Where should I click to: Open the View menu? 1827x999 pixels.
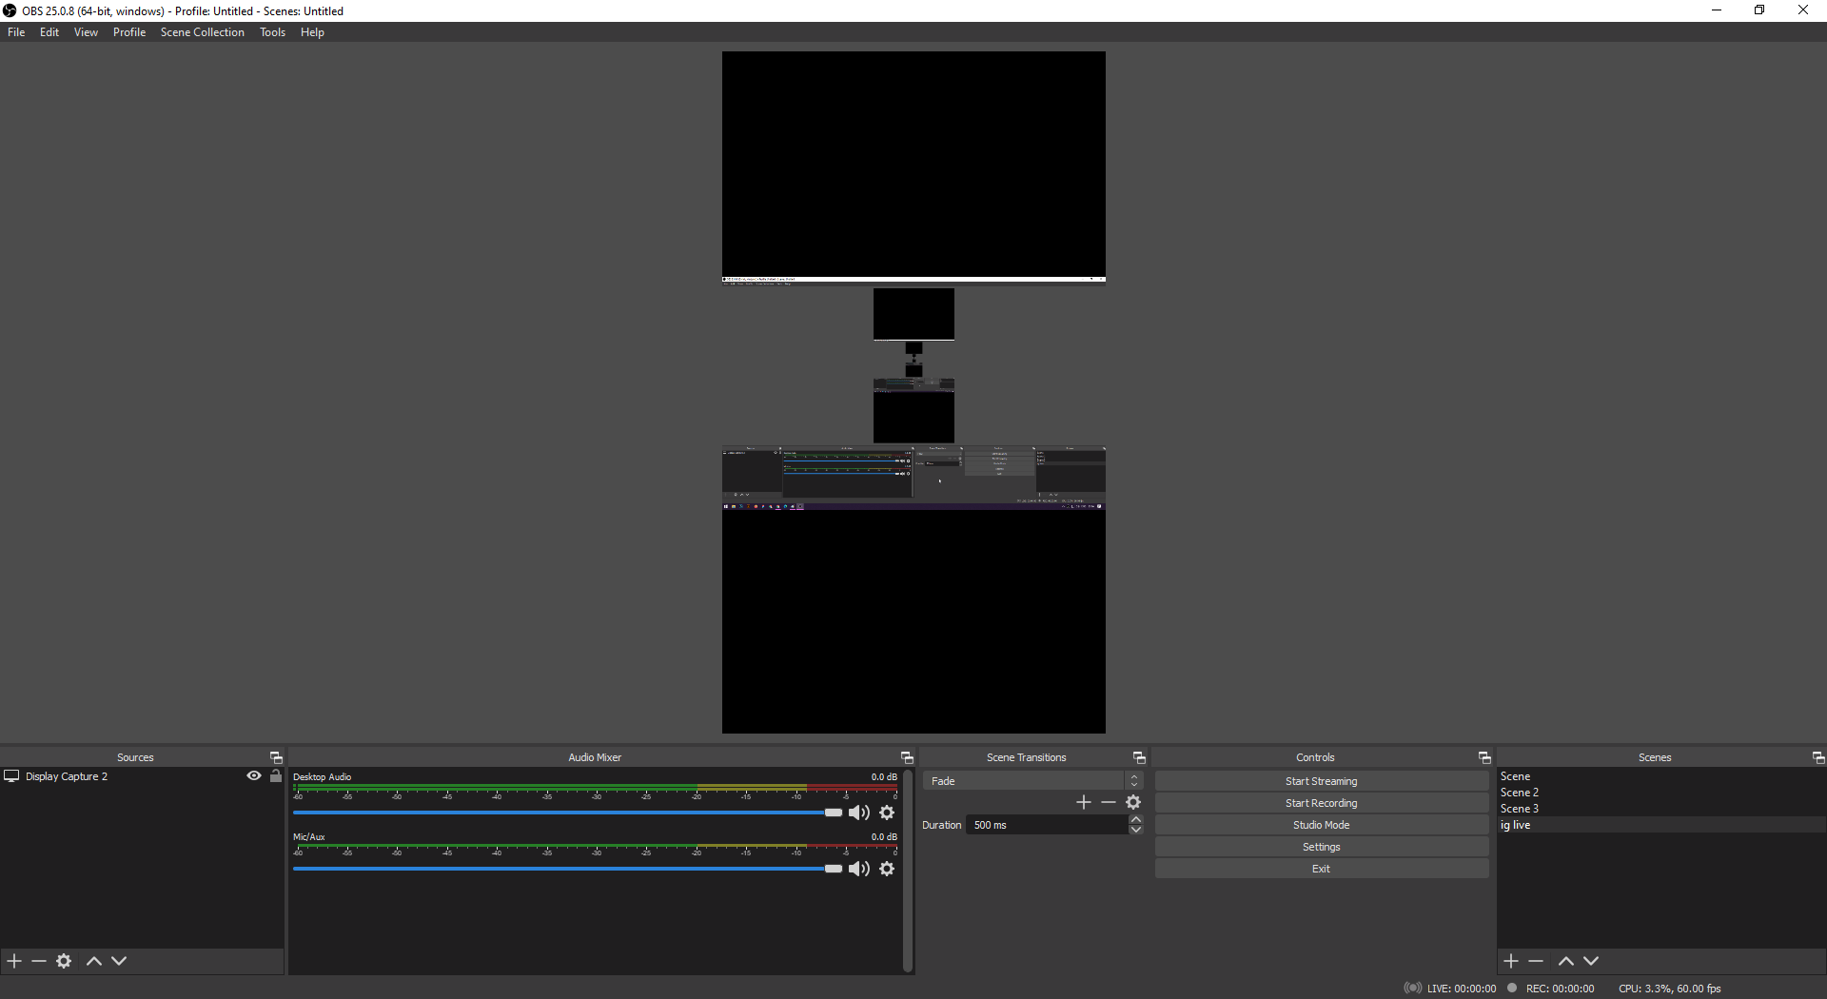pos(86,32)
